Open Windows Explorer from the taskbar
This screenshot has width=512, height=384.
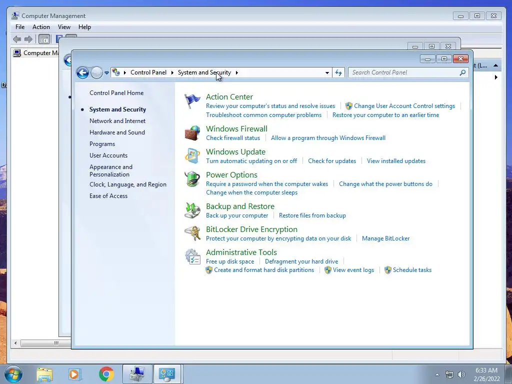44,374
